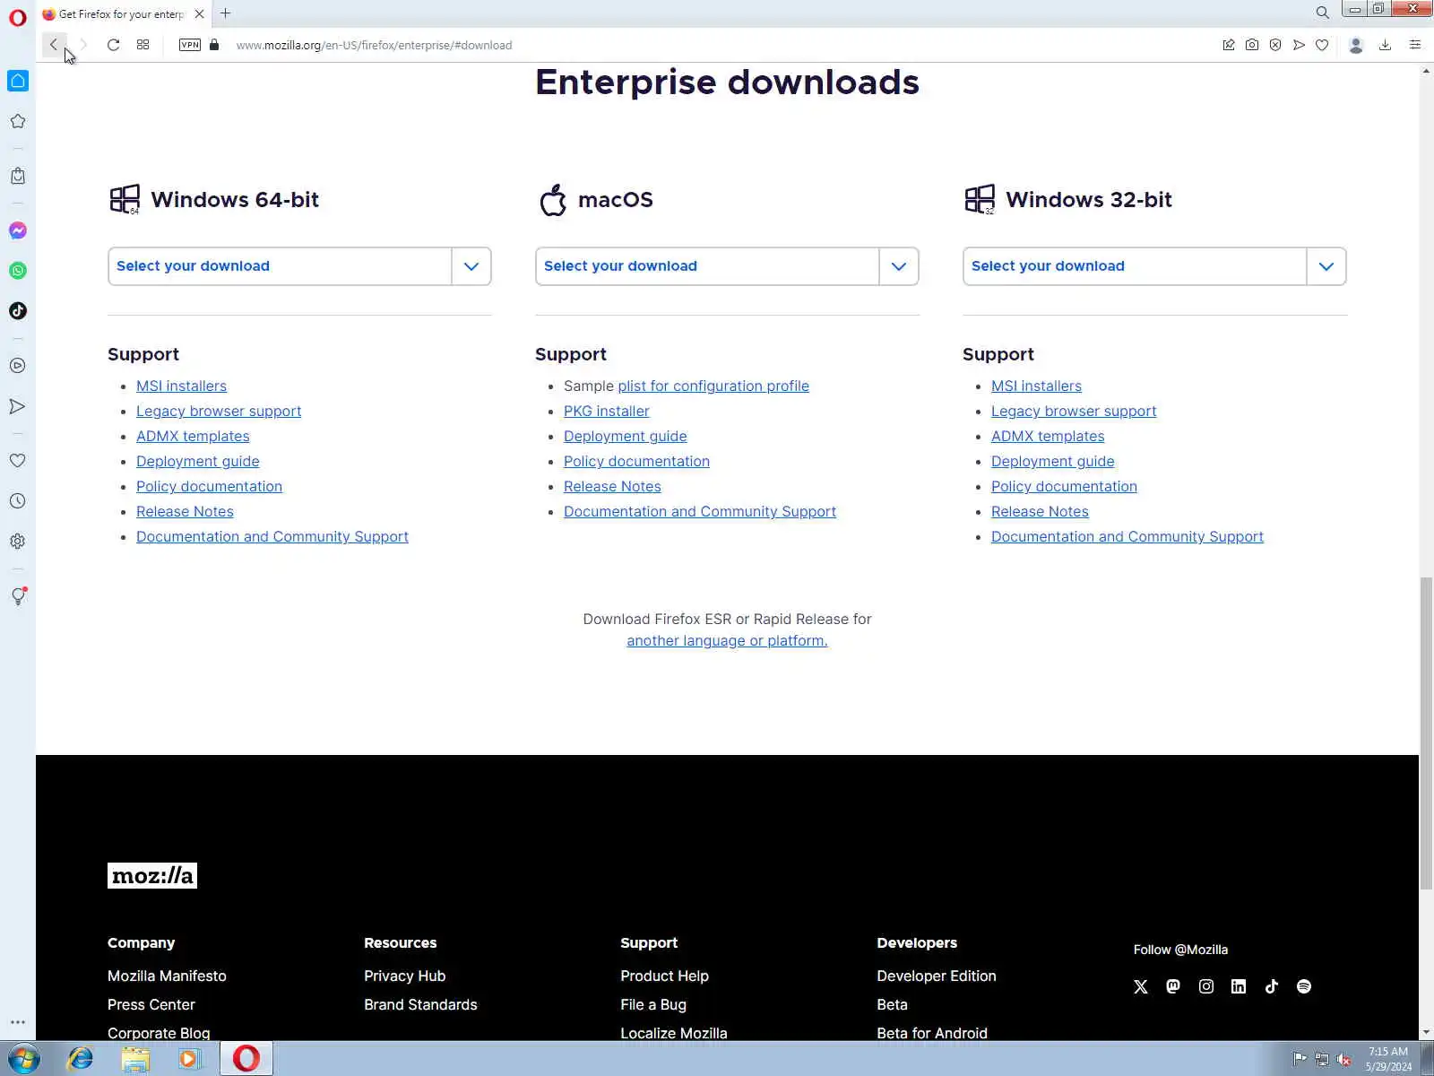View site security lock info

pos(214,45)
